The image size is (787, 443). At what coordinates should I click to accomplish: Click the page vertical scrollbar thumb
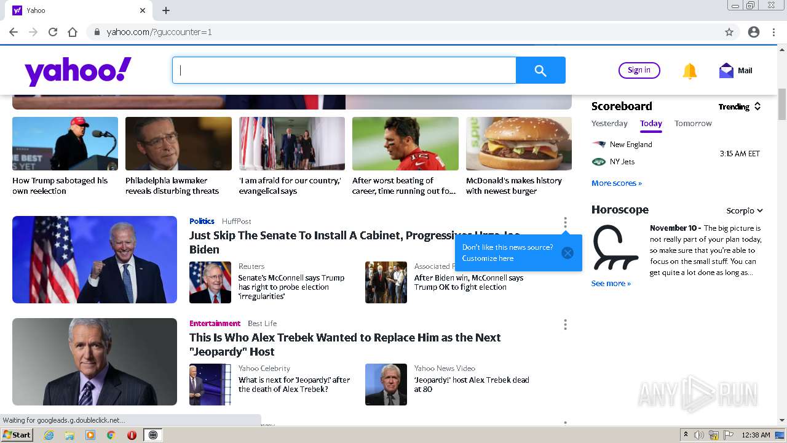(782, 105)
